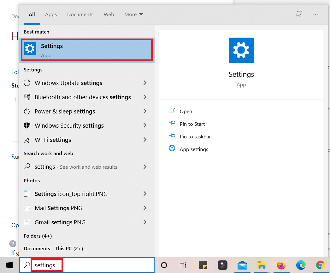330x273 pixels.
Task: Click App settings action
Action: [194, 149]
